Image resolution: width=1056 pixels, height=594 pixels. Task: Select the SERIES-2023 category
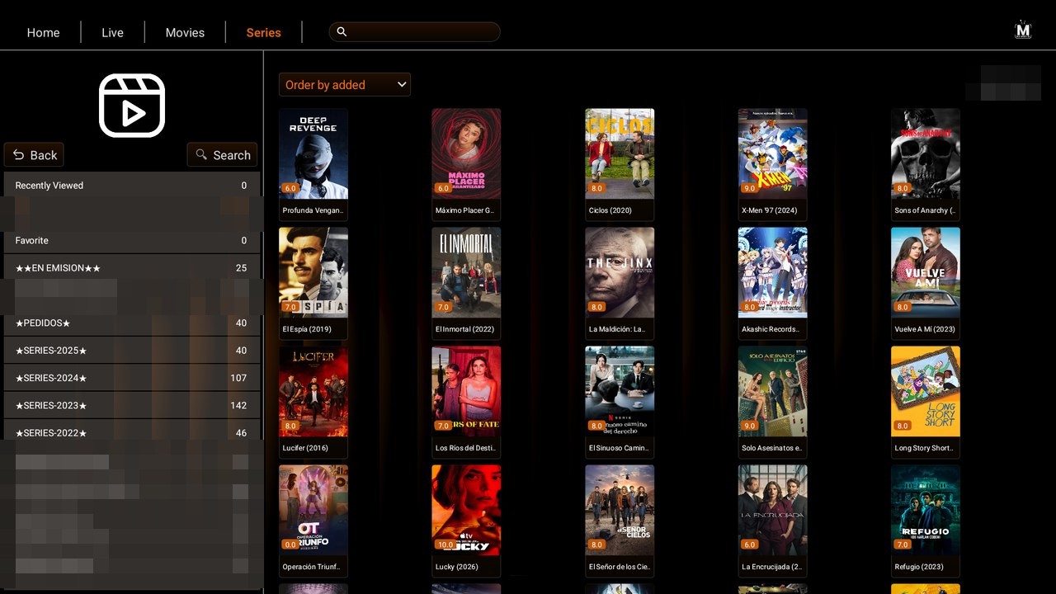point(132,405)
